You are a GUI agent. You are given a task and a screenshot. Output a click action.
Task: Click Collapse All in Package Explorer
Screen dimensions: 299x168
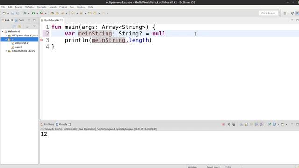14,27
